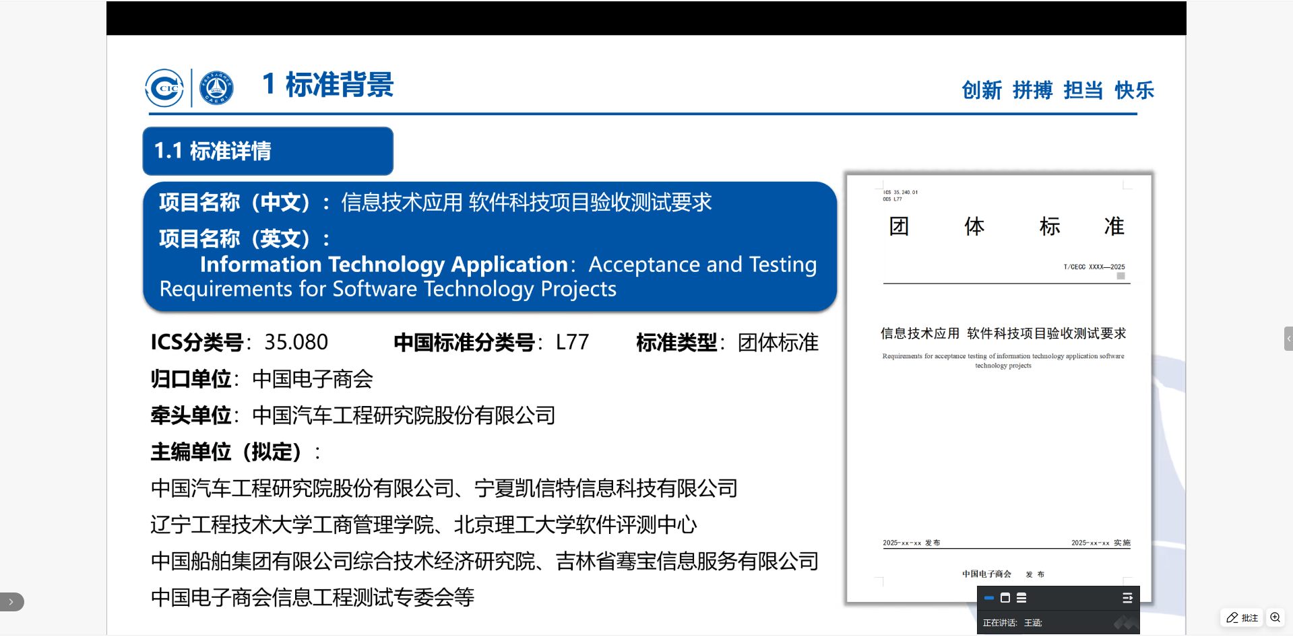Click the ICS分类号 35.080 text
The height and width of the screenshot is (643, 1293).
pos(239,343)
